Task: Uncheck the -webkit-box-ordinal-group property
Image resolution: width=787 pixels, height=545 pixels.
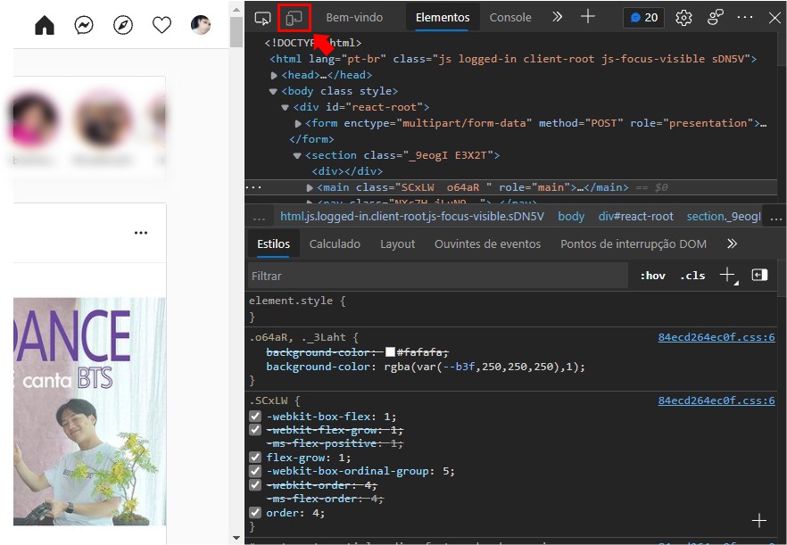Action: click(x=255, y=471)
